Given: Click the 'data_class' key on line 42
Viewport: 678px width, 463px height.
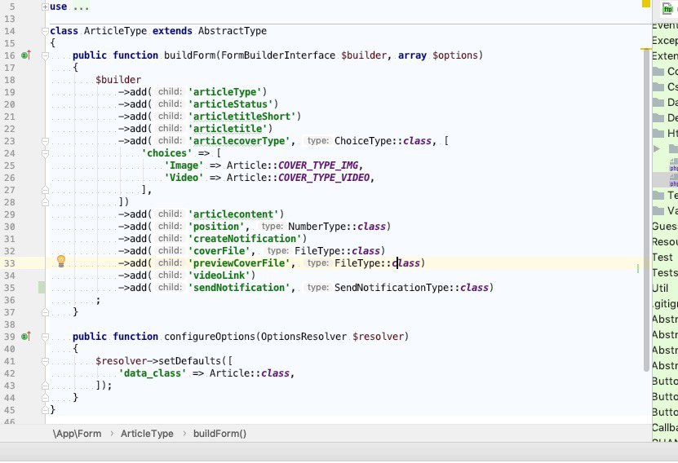Looking at the screenshot, I should [153, 373].
